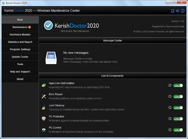Maximize the Kerish Doctor window

(x=174, y=2)
